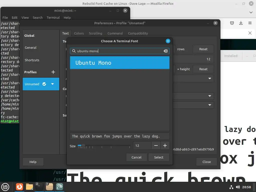
Task: Open Firefox hamburger menu
Action: 250,23
